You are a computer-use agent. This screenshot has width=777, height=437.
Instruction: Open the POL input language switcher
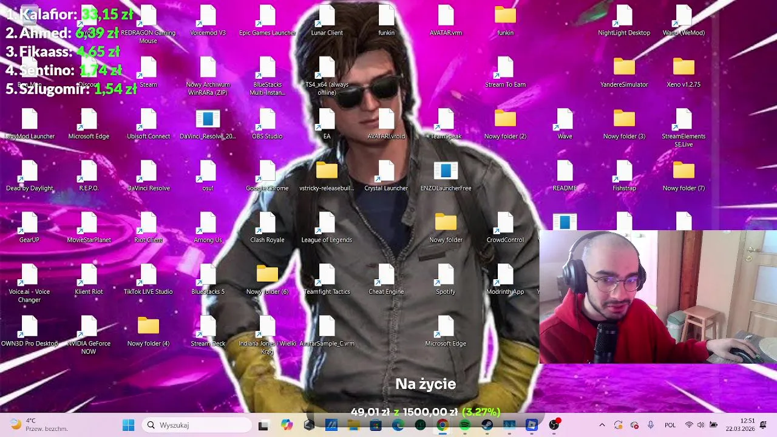[670, 425]
